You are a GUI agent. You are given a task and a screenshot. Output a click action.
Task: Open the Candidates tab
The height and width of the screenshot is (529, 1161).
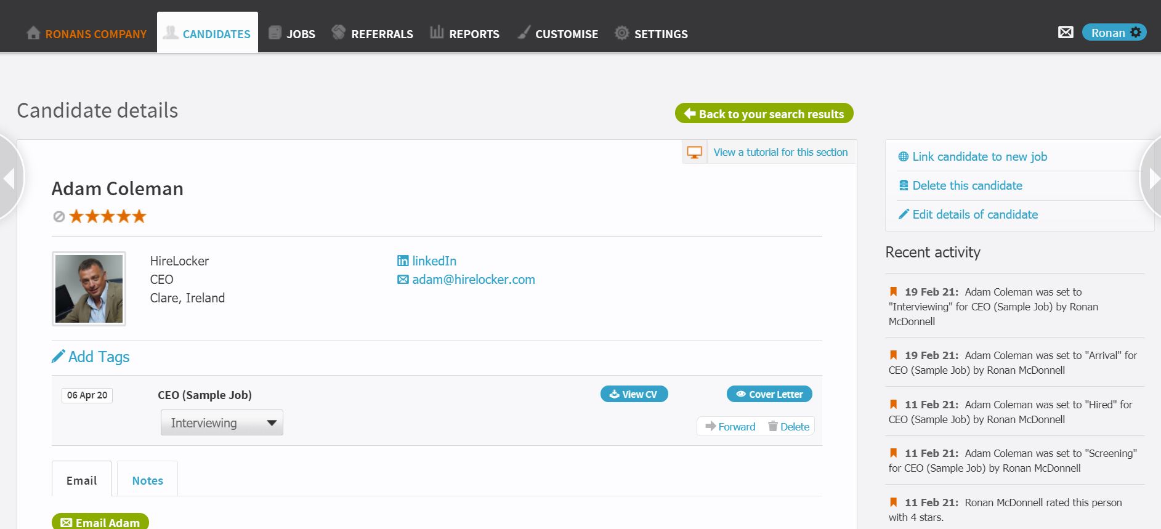pos(208,33)
